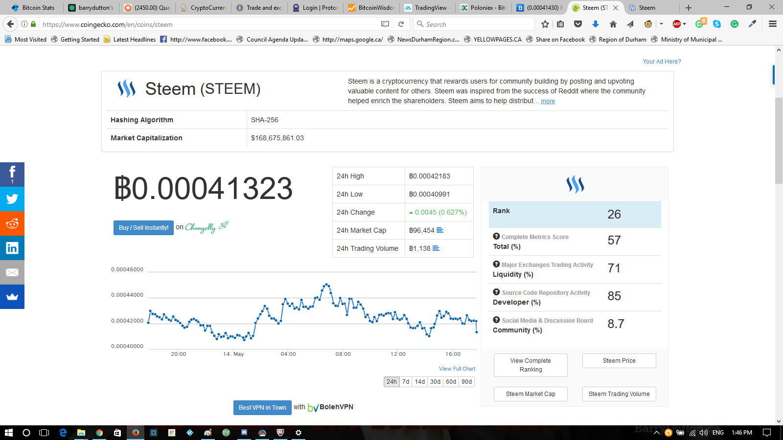Open Most Visited bookmarks folder
This screenshot has width=783, height=440.
[25, 40]
